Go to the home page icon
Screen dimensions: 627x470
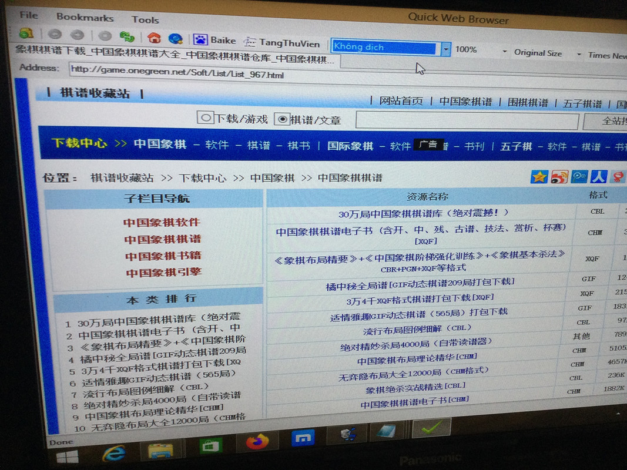click(x=154, y=38)
